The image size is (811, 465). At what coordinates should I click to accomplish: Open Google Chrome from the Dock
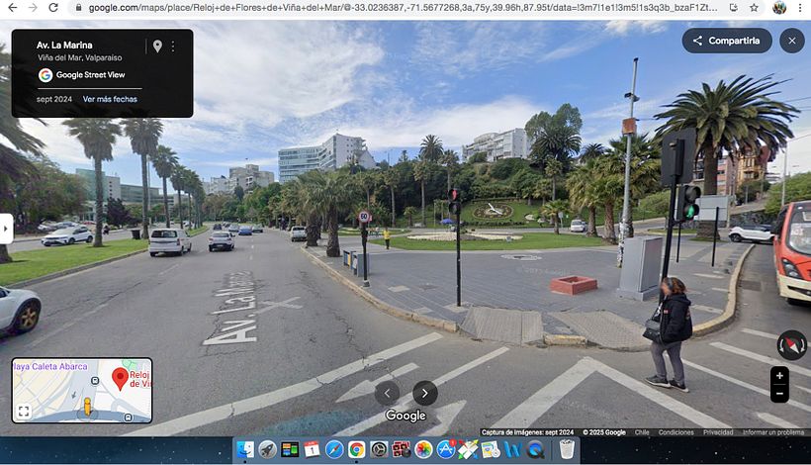[356, 449]
